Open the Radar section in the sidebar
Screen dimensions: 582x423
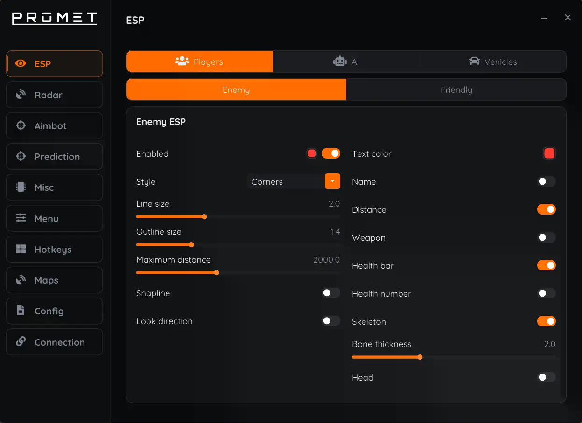point(55,95)
